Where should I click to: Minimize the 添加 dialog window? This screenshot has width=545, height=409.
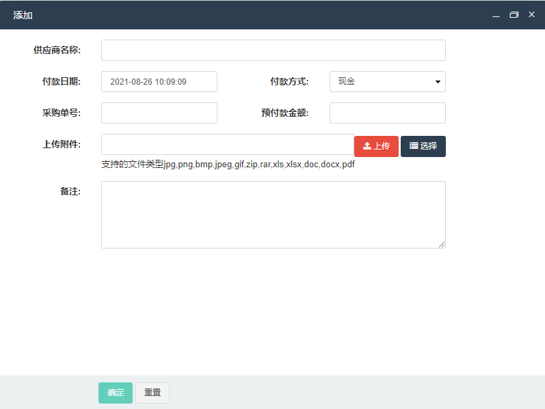click(x=496, y=15)
